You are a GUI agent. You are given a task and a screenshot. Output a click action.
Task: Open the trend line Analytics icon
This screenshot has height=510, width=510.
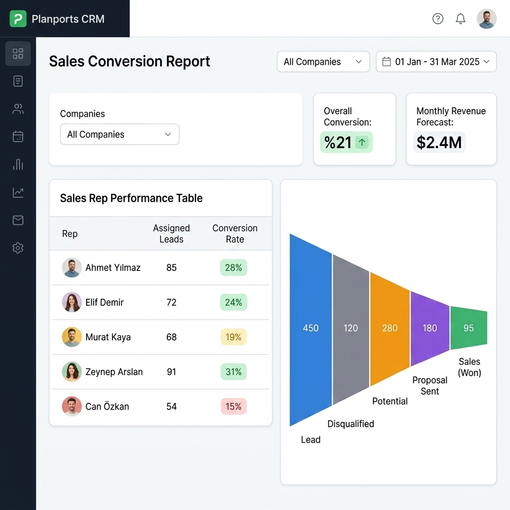18,192
